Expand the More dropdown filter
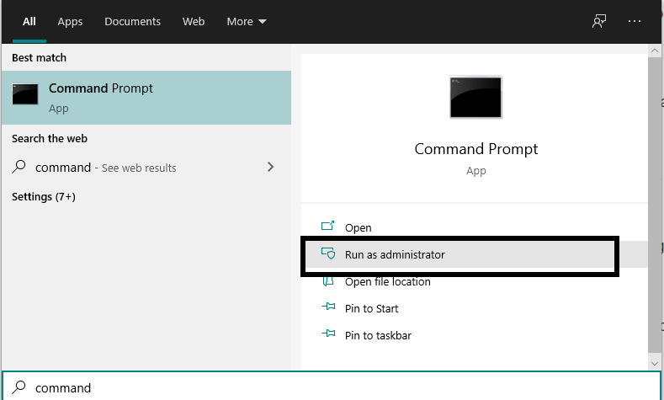Viewport: 664px width, 400px height. pyautogui.click(x=247, y=22)
